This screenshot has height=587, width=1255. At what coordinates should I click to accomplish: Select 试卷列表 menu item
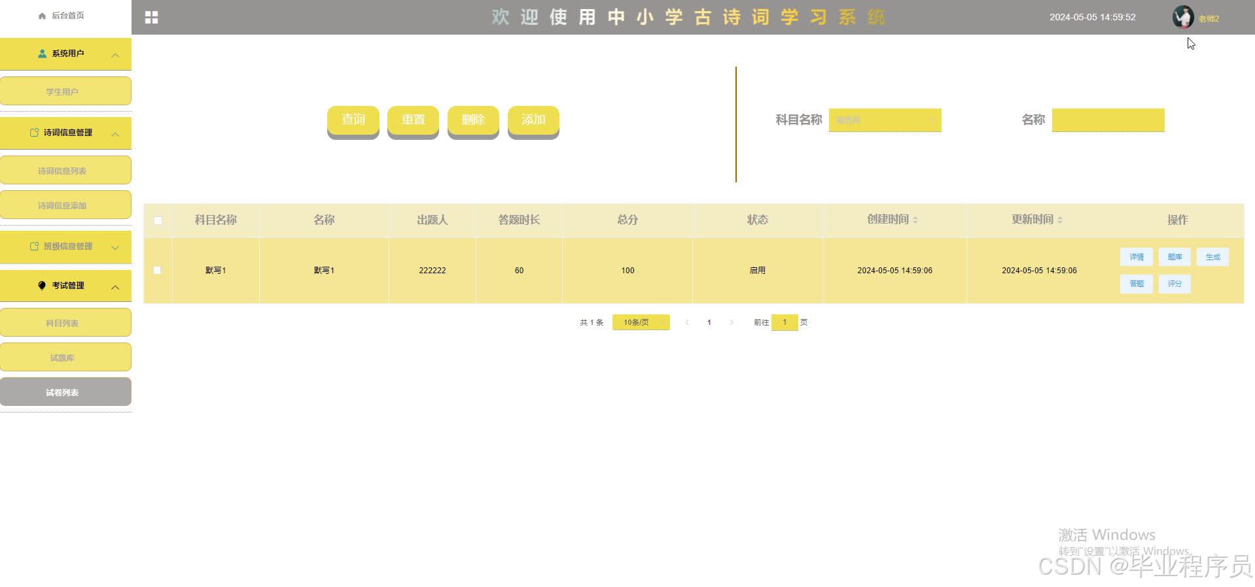pos(65,392)
